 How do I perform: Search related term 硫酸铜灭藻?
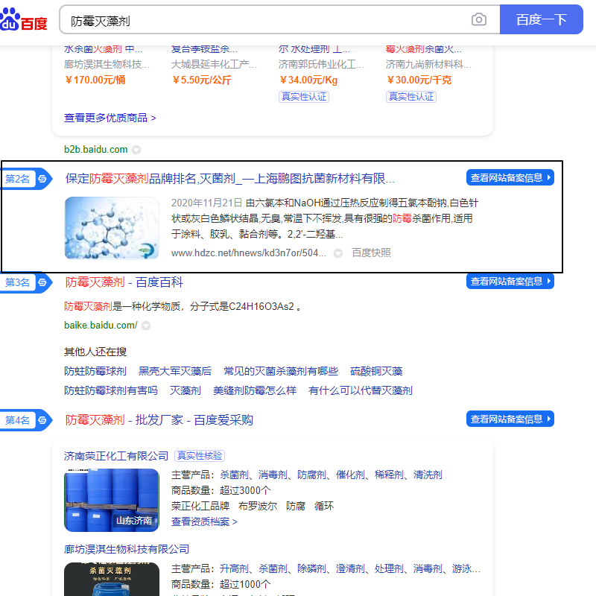point(376,371)
